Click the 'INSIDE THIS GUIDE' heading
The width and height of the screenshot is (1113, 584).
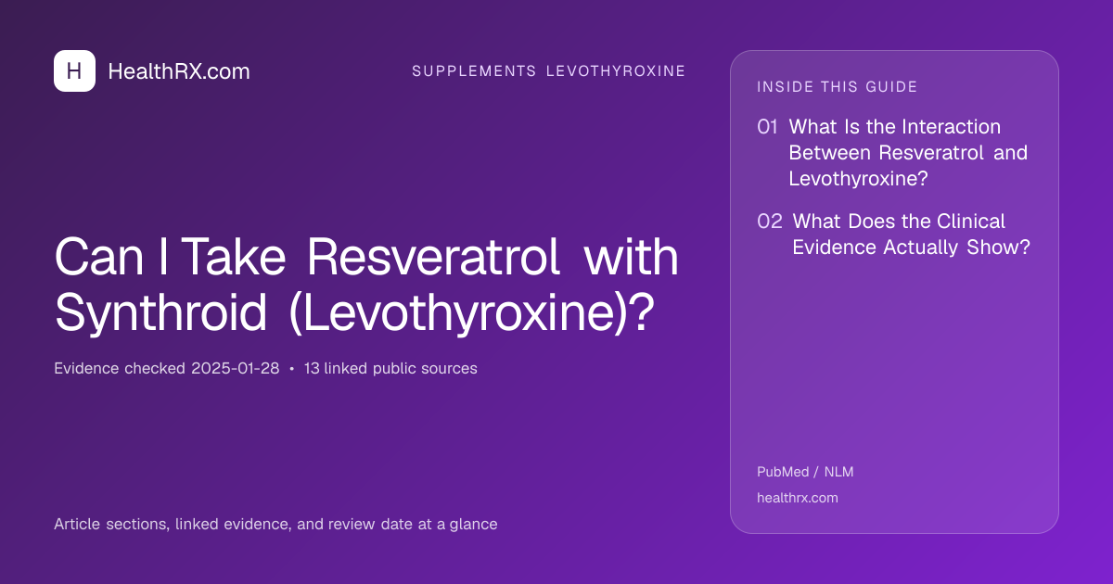tap(838, 87)
